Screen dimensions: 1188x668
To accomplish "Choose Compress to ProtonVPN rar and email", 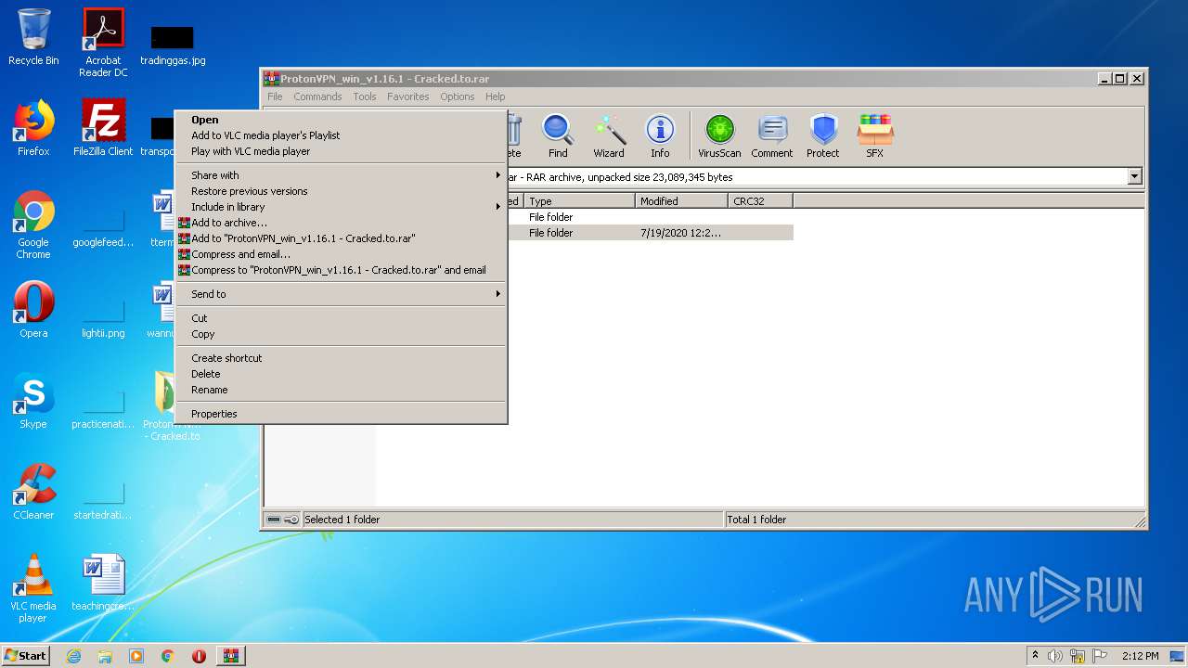I will coord(341,270).
